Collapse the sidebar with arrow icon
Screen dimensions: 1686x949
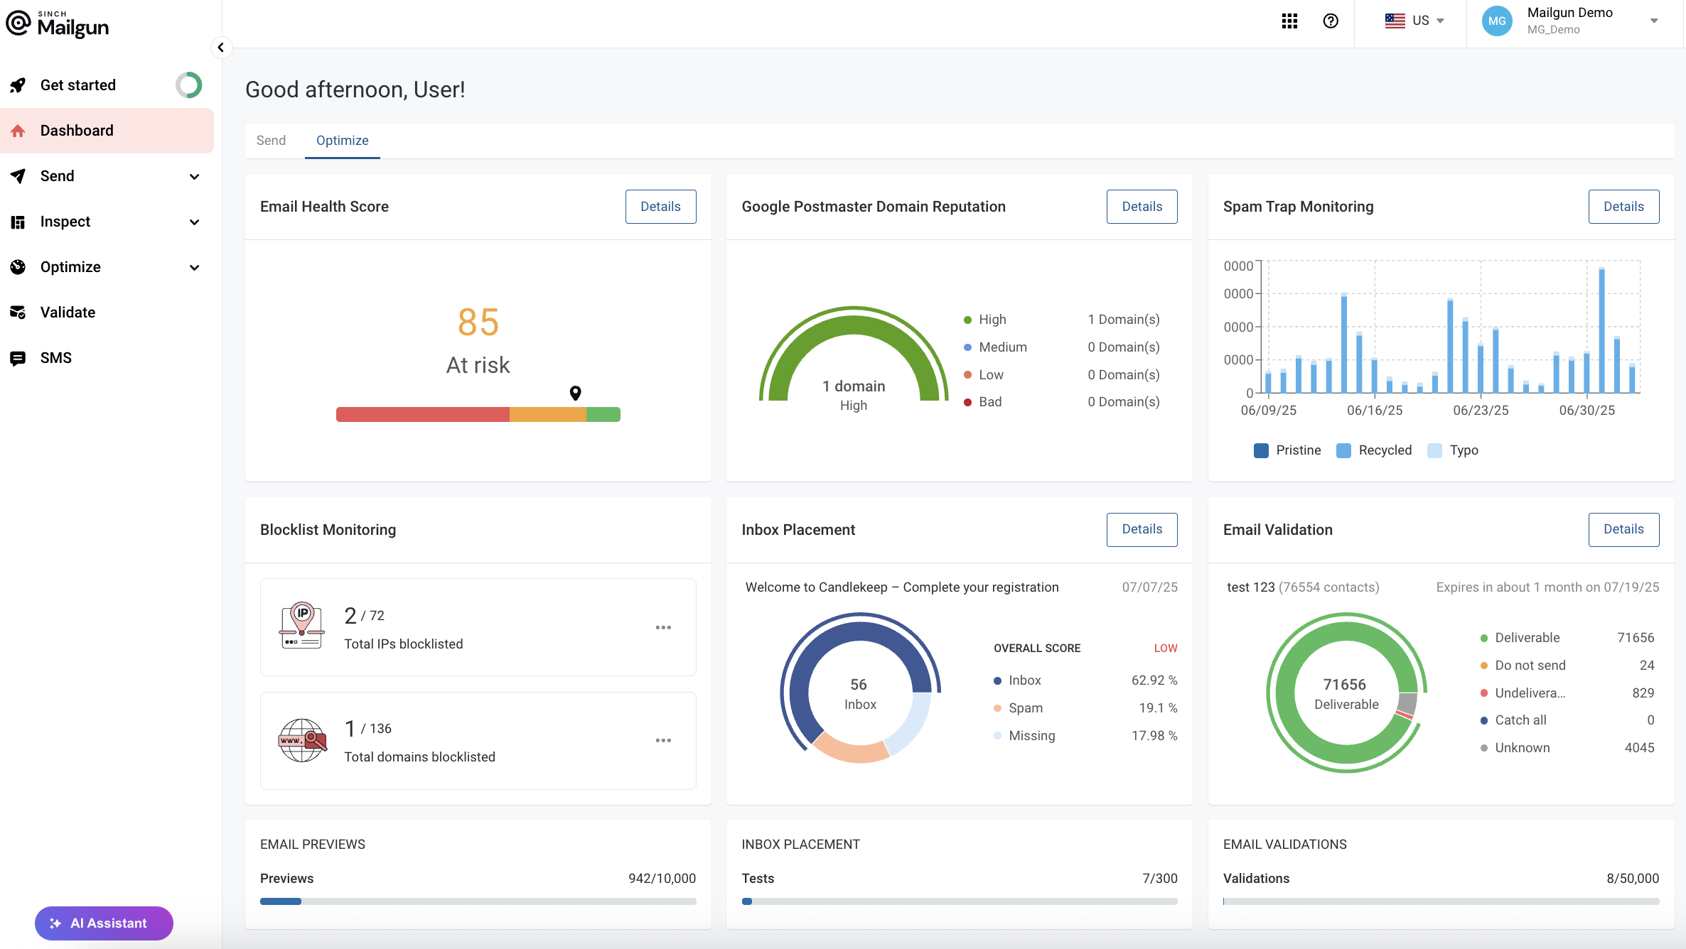tap(221, 48)
